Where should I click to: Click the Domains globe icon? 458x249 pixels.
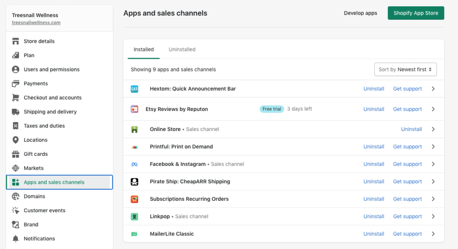pyautogui.click(x=16, y=196)
